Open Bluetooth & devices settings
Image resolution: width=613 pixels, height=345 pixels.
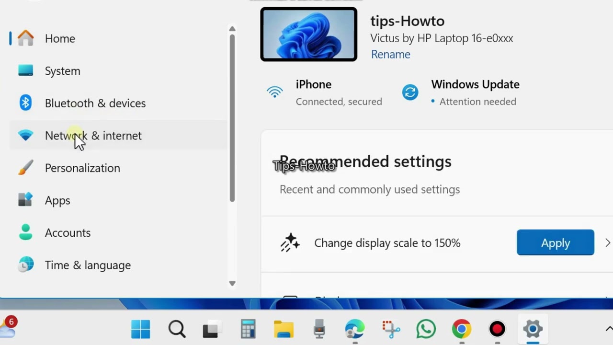point(117,103)
